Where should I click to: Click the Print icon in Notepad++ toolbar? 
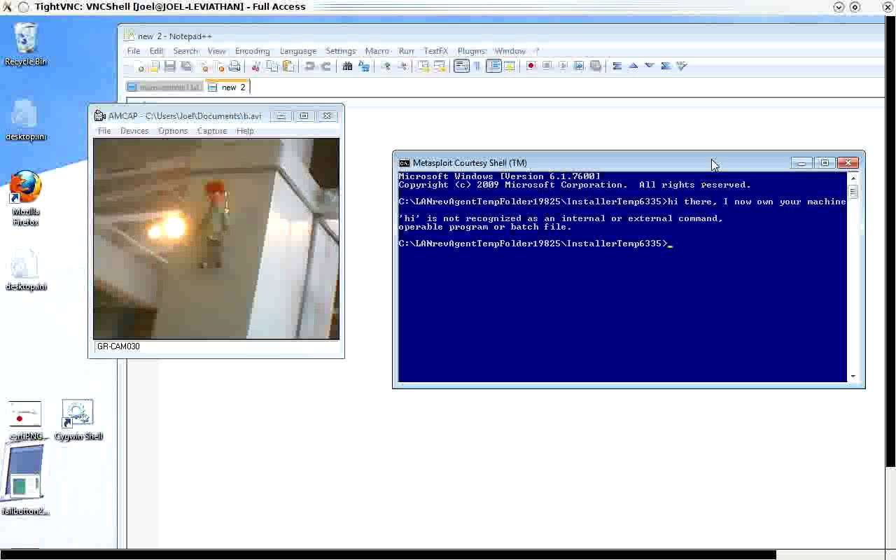(234, 66)
